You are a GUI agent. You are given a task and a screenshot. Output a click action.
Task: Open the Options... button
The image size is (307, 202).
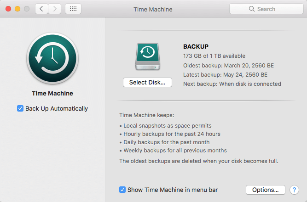pos(265,190)
